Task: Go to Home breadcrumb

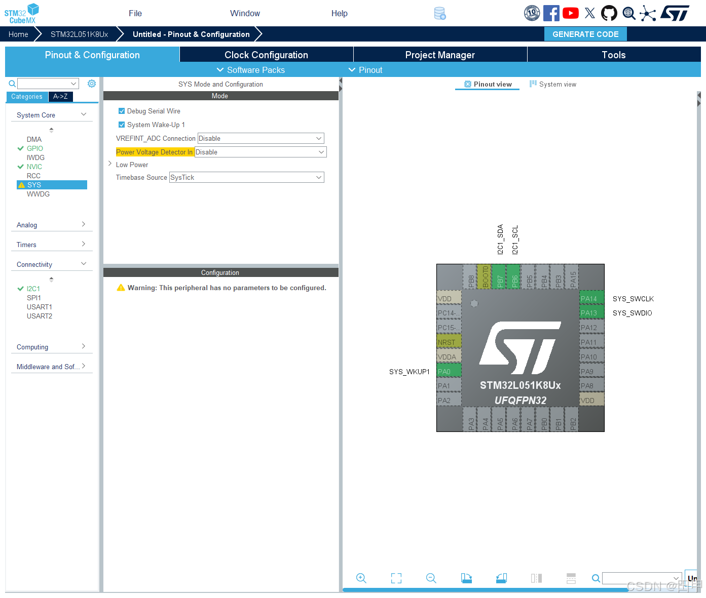Action: tap(18, 34)
